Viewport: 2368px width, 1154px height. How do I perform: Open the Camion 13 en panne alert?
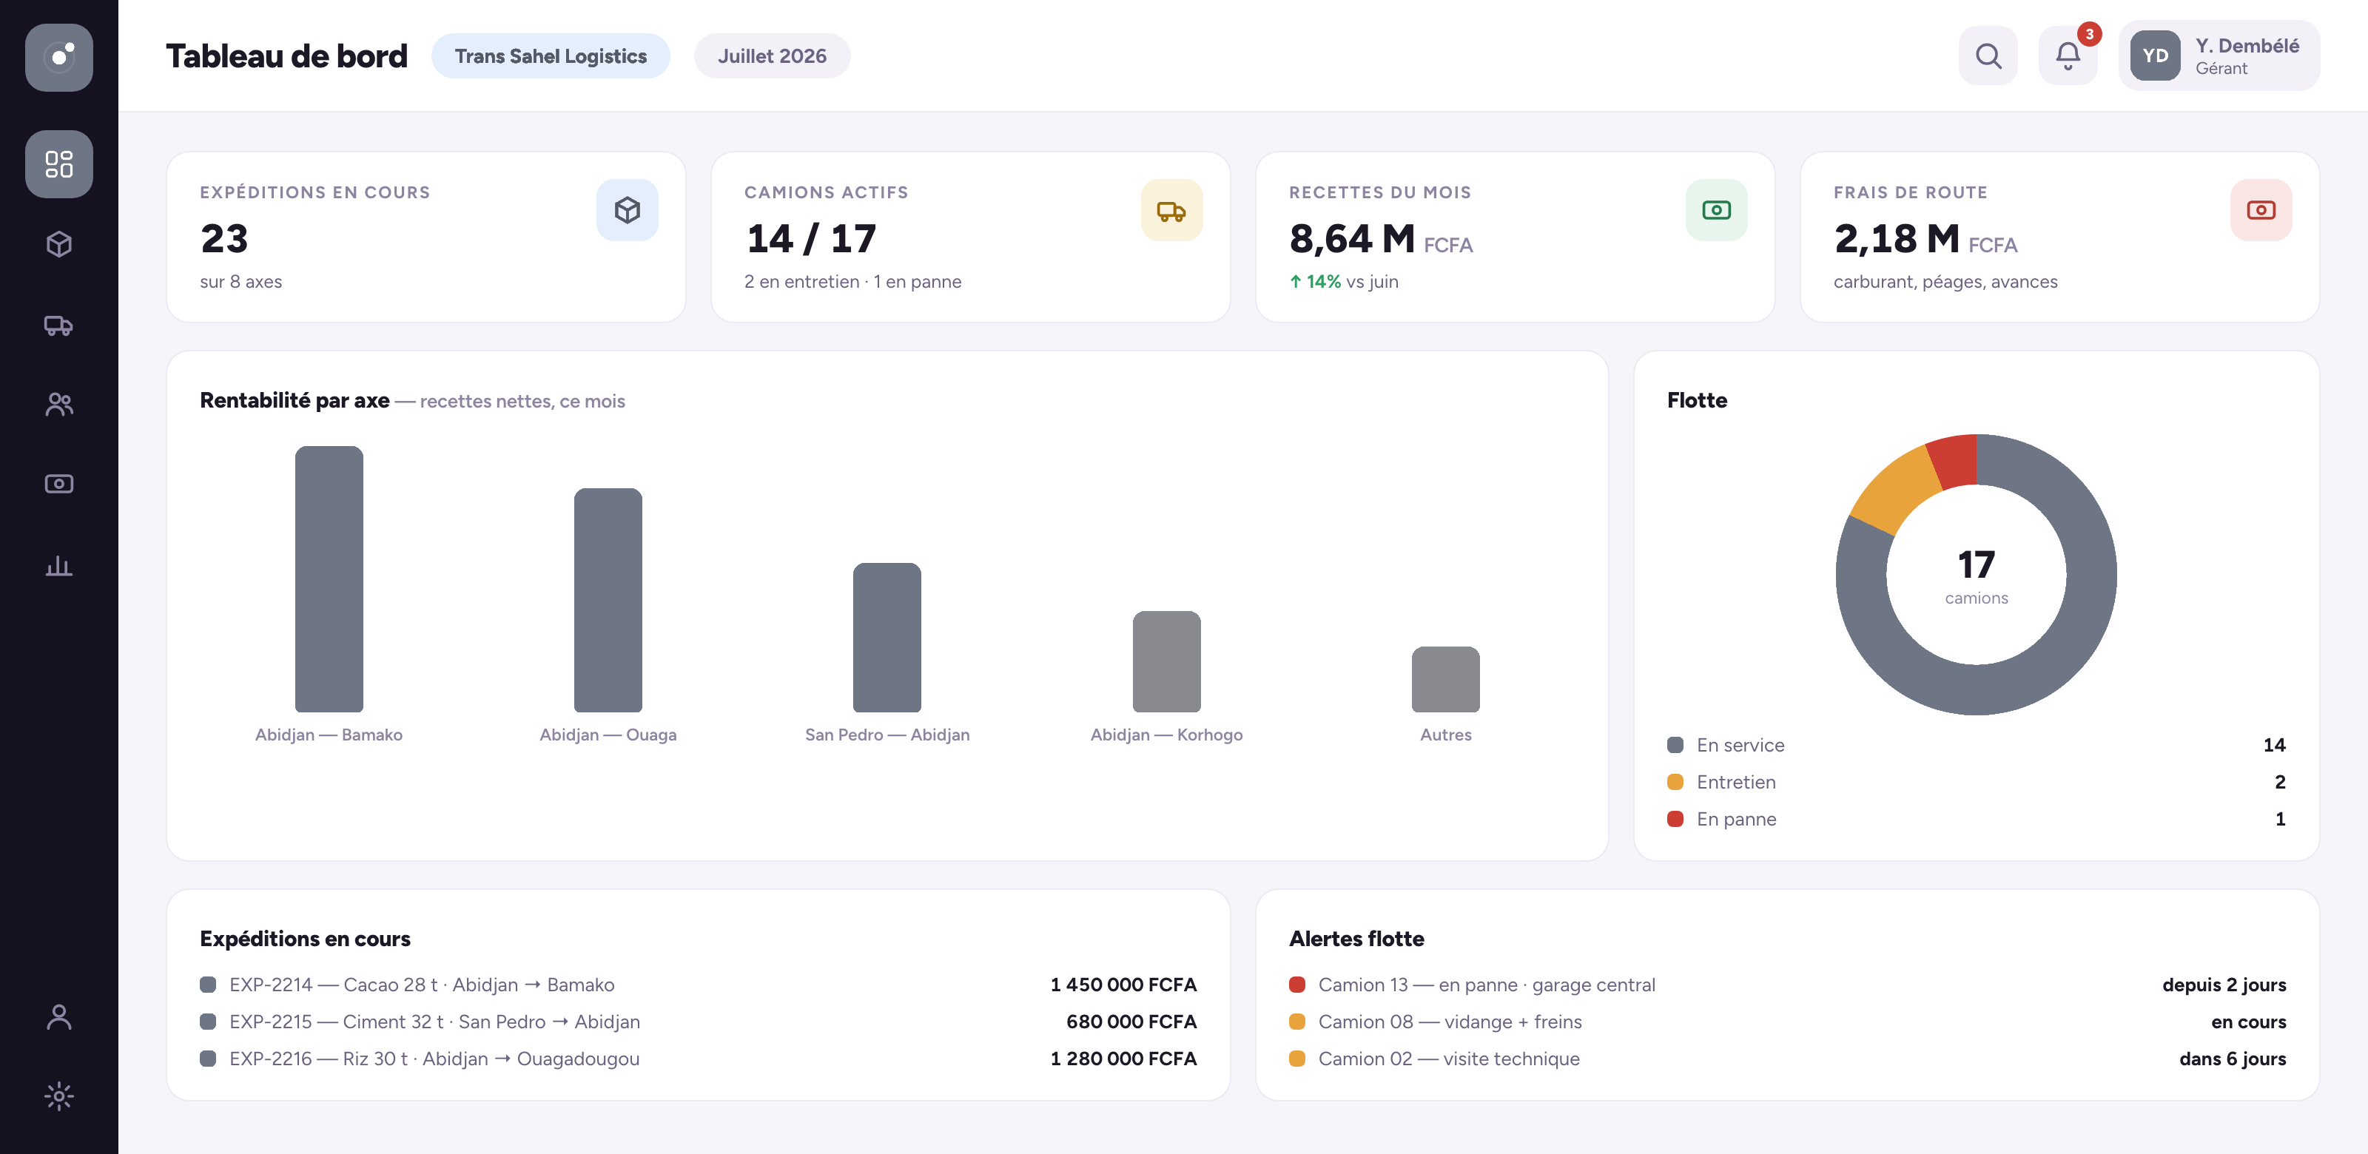point(1787,984)
